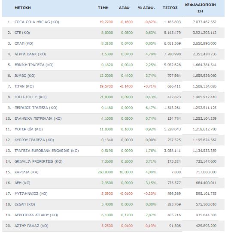
Task: Select the ΑΕΡΟΠΟΡΙΑ ΑΙΓΑΙΟΥ (KO) stock name
Action: [36, 215]
